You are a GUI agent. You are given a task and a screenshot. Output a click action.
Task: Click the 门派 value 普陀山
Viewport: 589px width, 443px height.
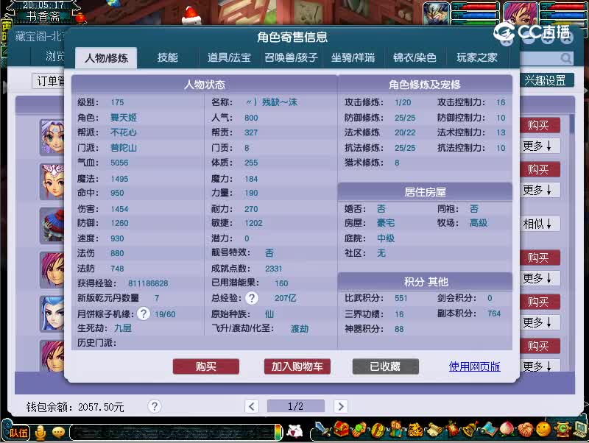click(124, 147)
